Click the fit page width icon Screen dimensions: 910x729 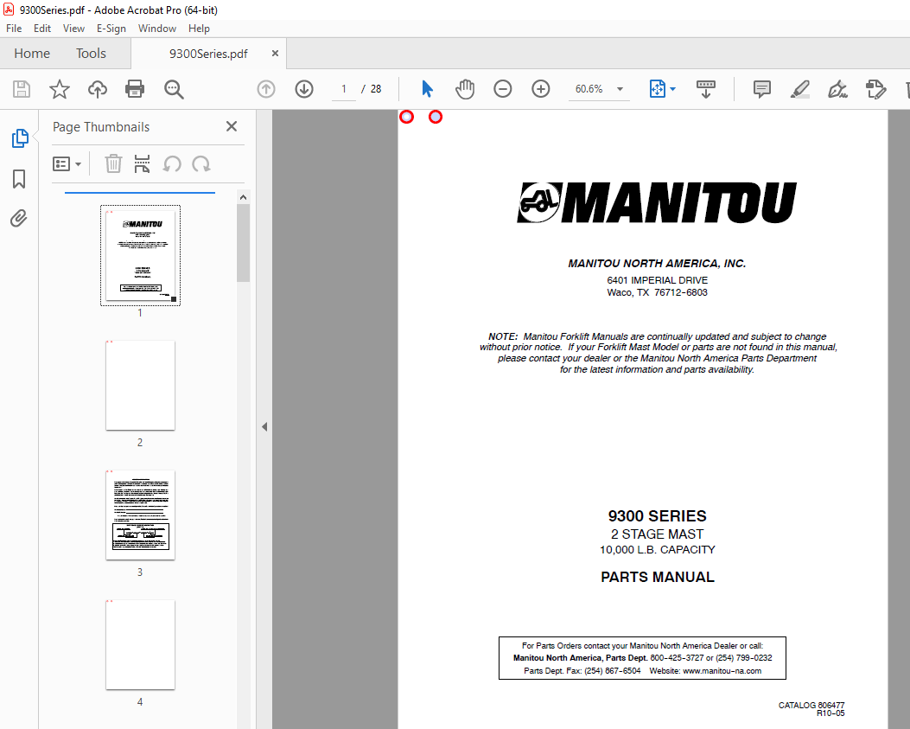(x=657, y=89)
